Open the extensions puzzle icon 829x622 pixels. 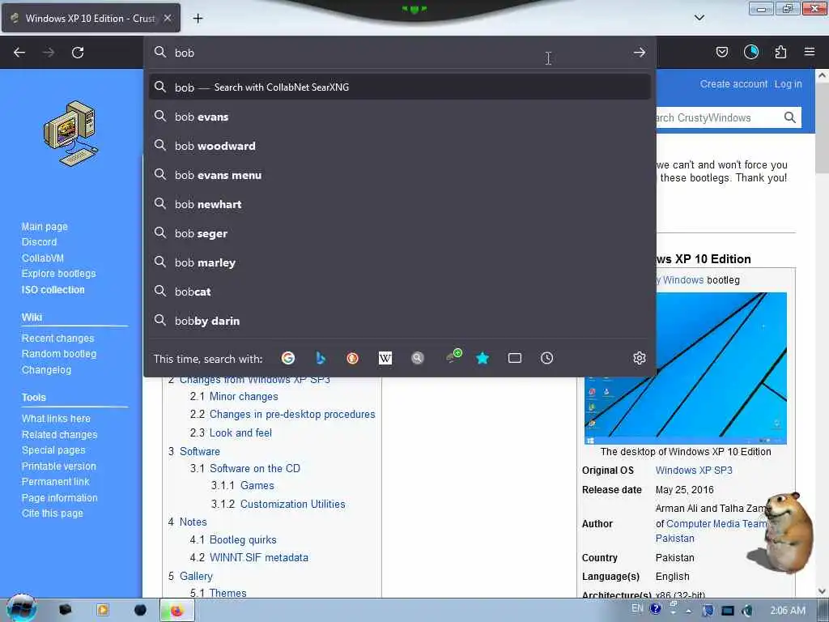[x=780, y=52]
